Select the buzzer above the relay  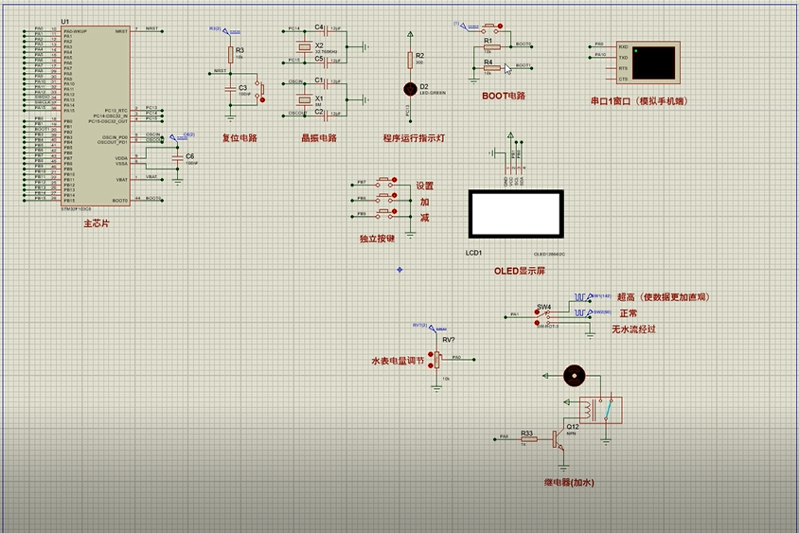tap(575, 376)
